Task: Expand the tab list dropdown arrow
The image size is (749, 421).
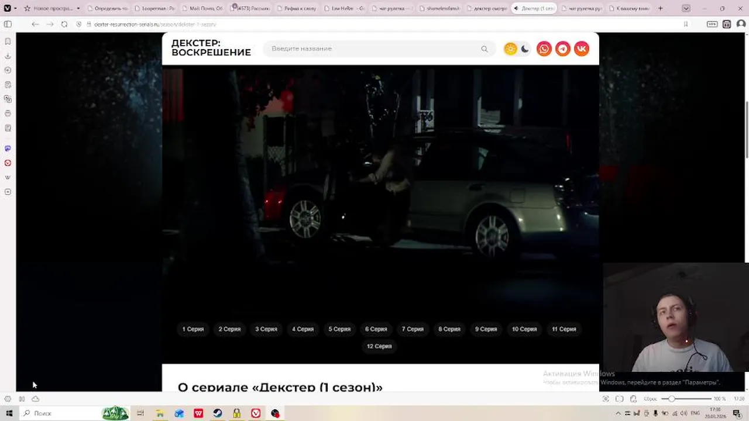Action: click(686, 8)
